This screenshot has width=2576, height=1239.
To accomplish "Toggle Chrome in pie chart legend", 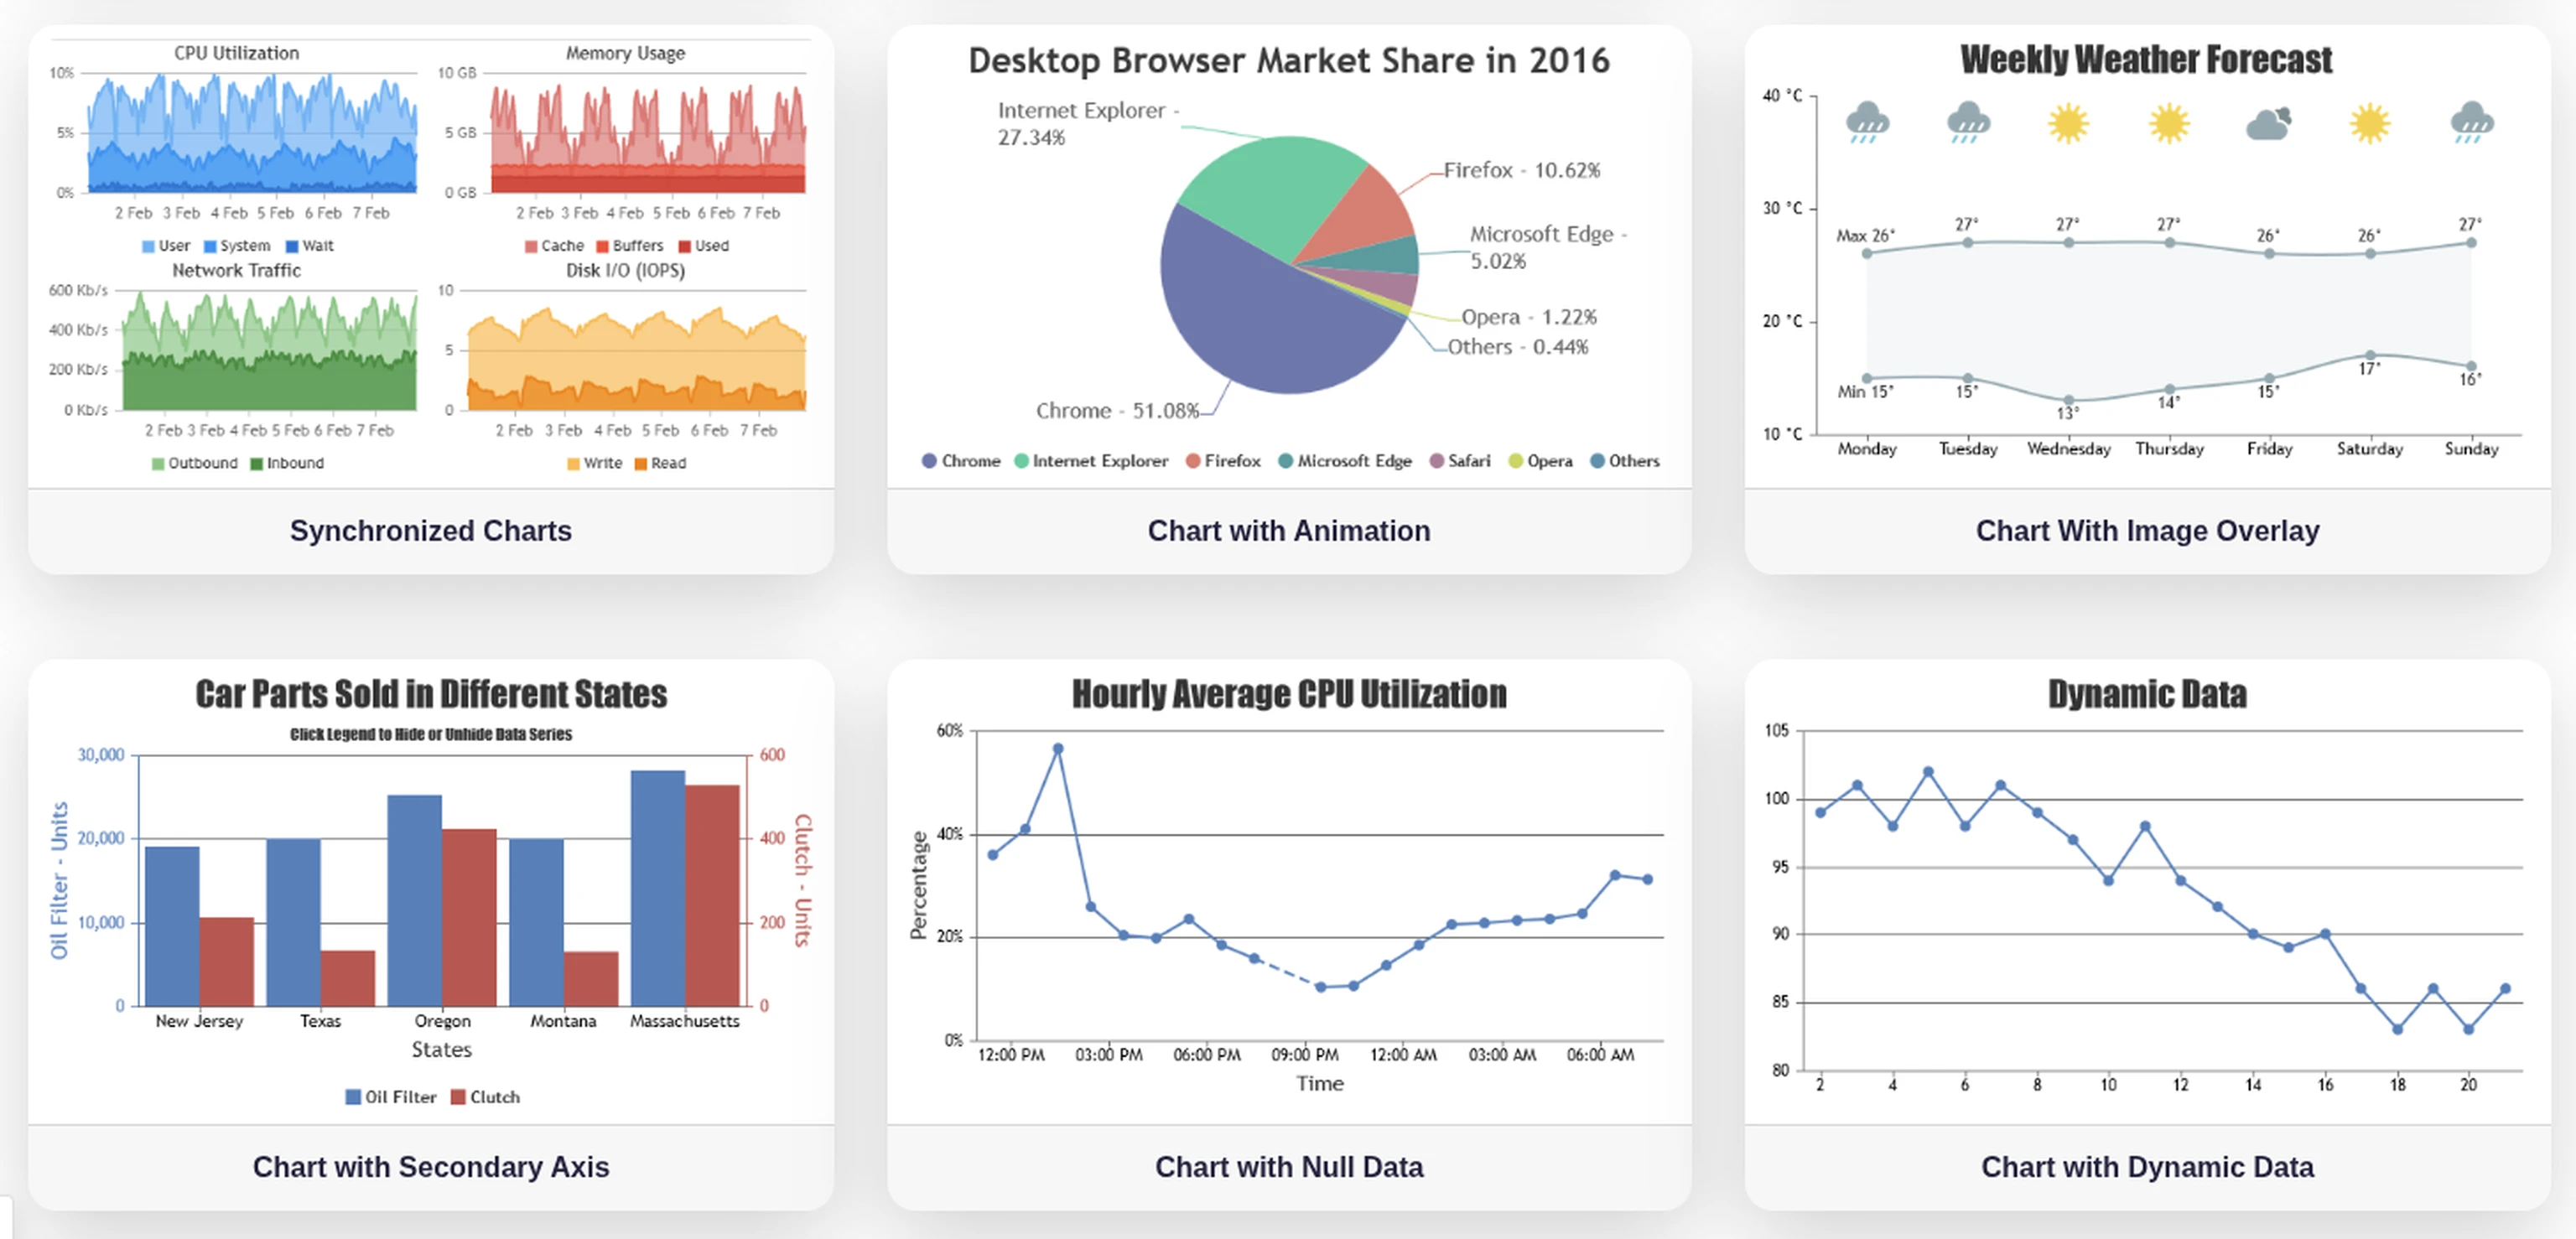I will (960, 461).
